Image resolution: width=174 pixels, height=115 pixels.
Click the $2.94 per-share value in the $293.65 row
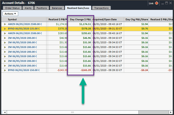(x=145, y=33)
